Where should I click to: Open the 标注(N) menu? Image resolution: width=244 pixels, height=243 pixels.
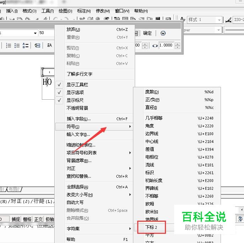(84, 11)
